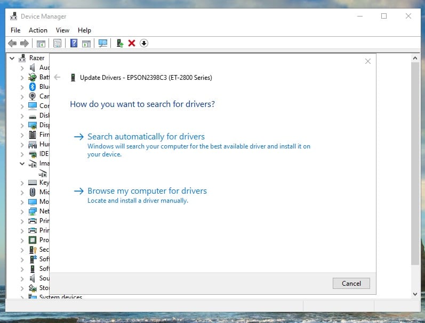Select the Camera device category icon

pyautogui.click(x=32, y=96)
